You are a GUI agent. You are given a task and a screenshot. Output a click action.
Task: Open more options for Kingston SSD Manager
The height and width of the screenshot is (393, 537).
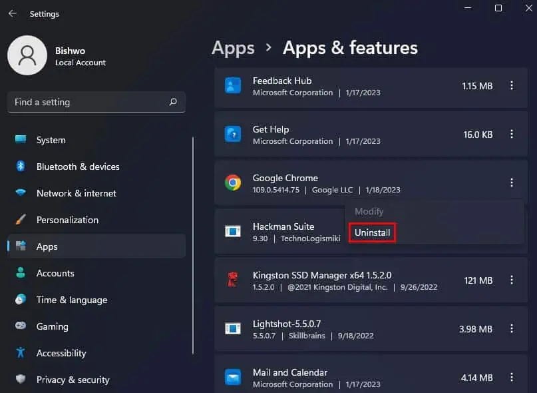click(x=512, y=280)
